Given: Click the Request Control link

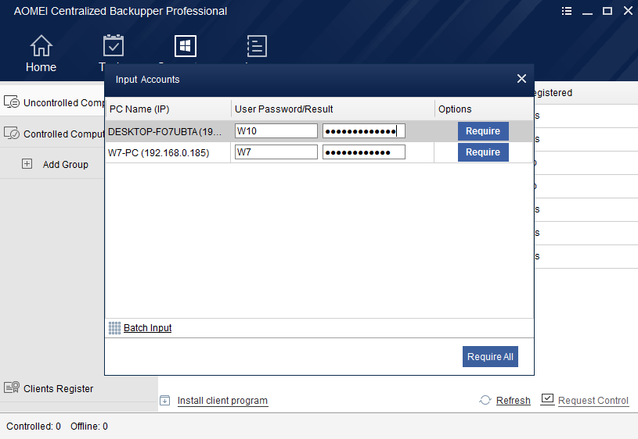Looking at the screenshot, I should click(593, 401).
